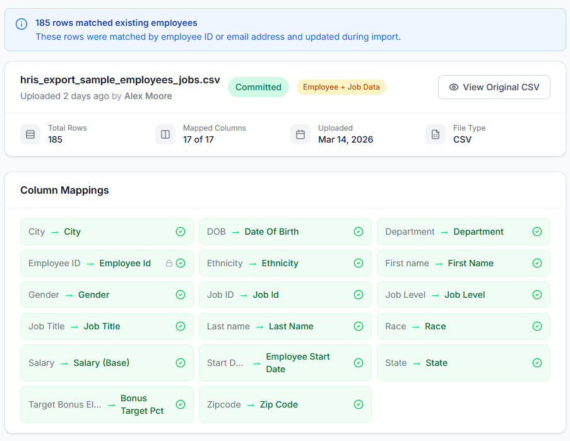This screenshot has width=570, height=441.
Task: Select the Committed status badge
Action: pos(258,86)
